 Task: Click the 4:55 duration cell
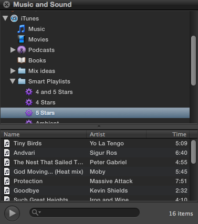[181, 162]
